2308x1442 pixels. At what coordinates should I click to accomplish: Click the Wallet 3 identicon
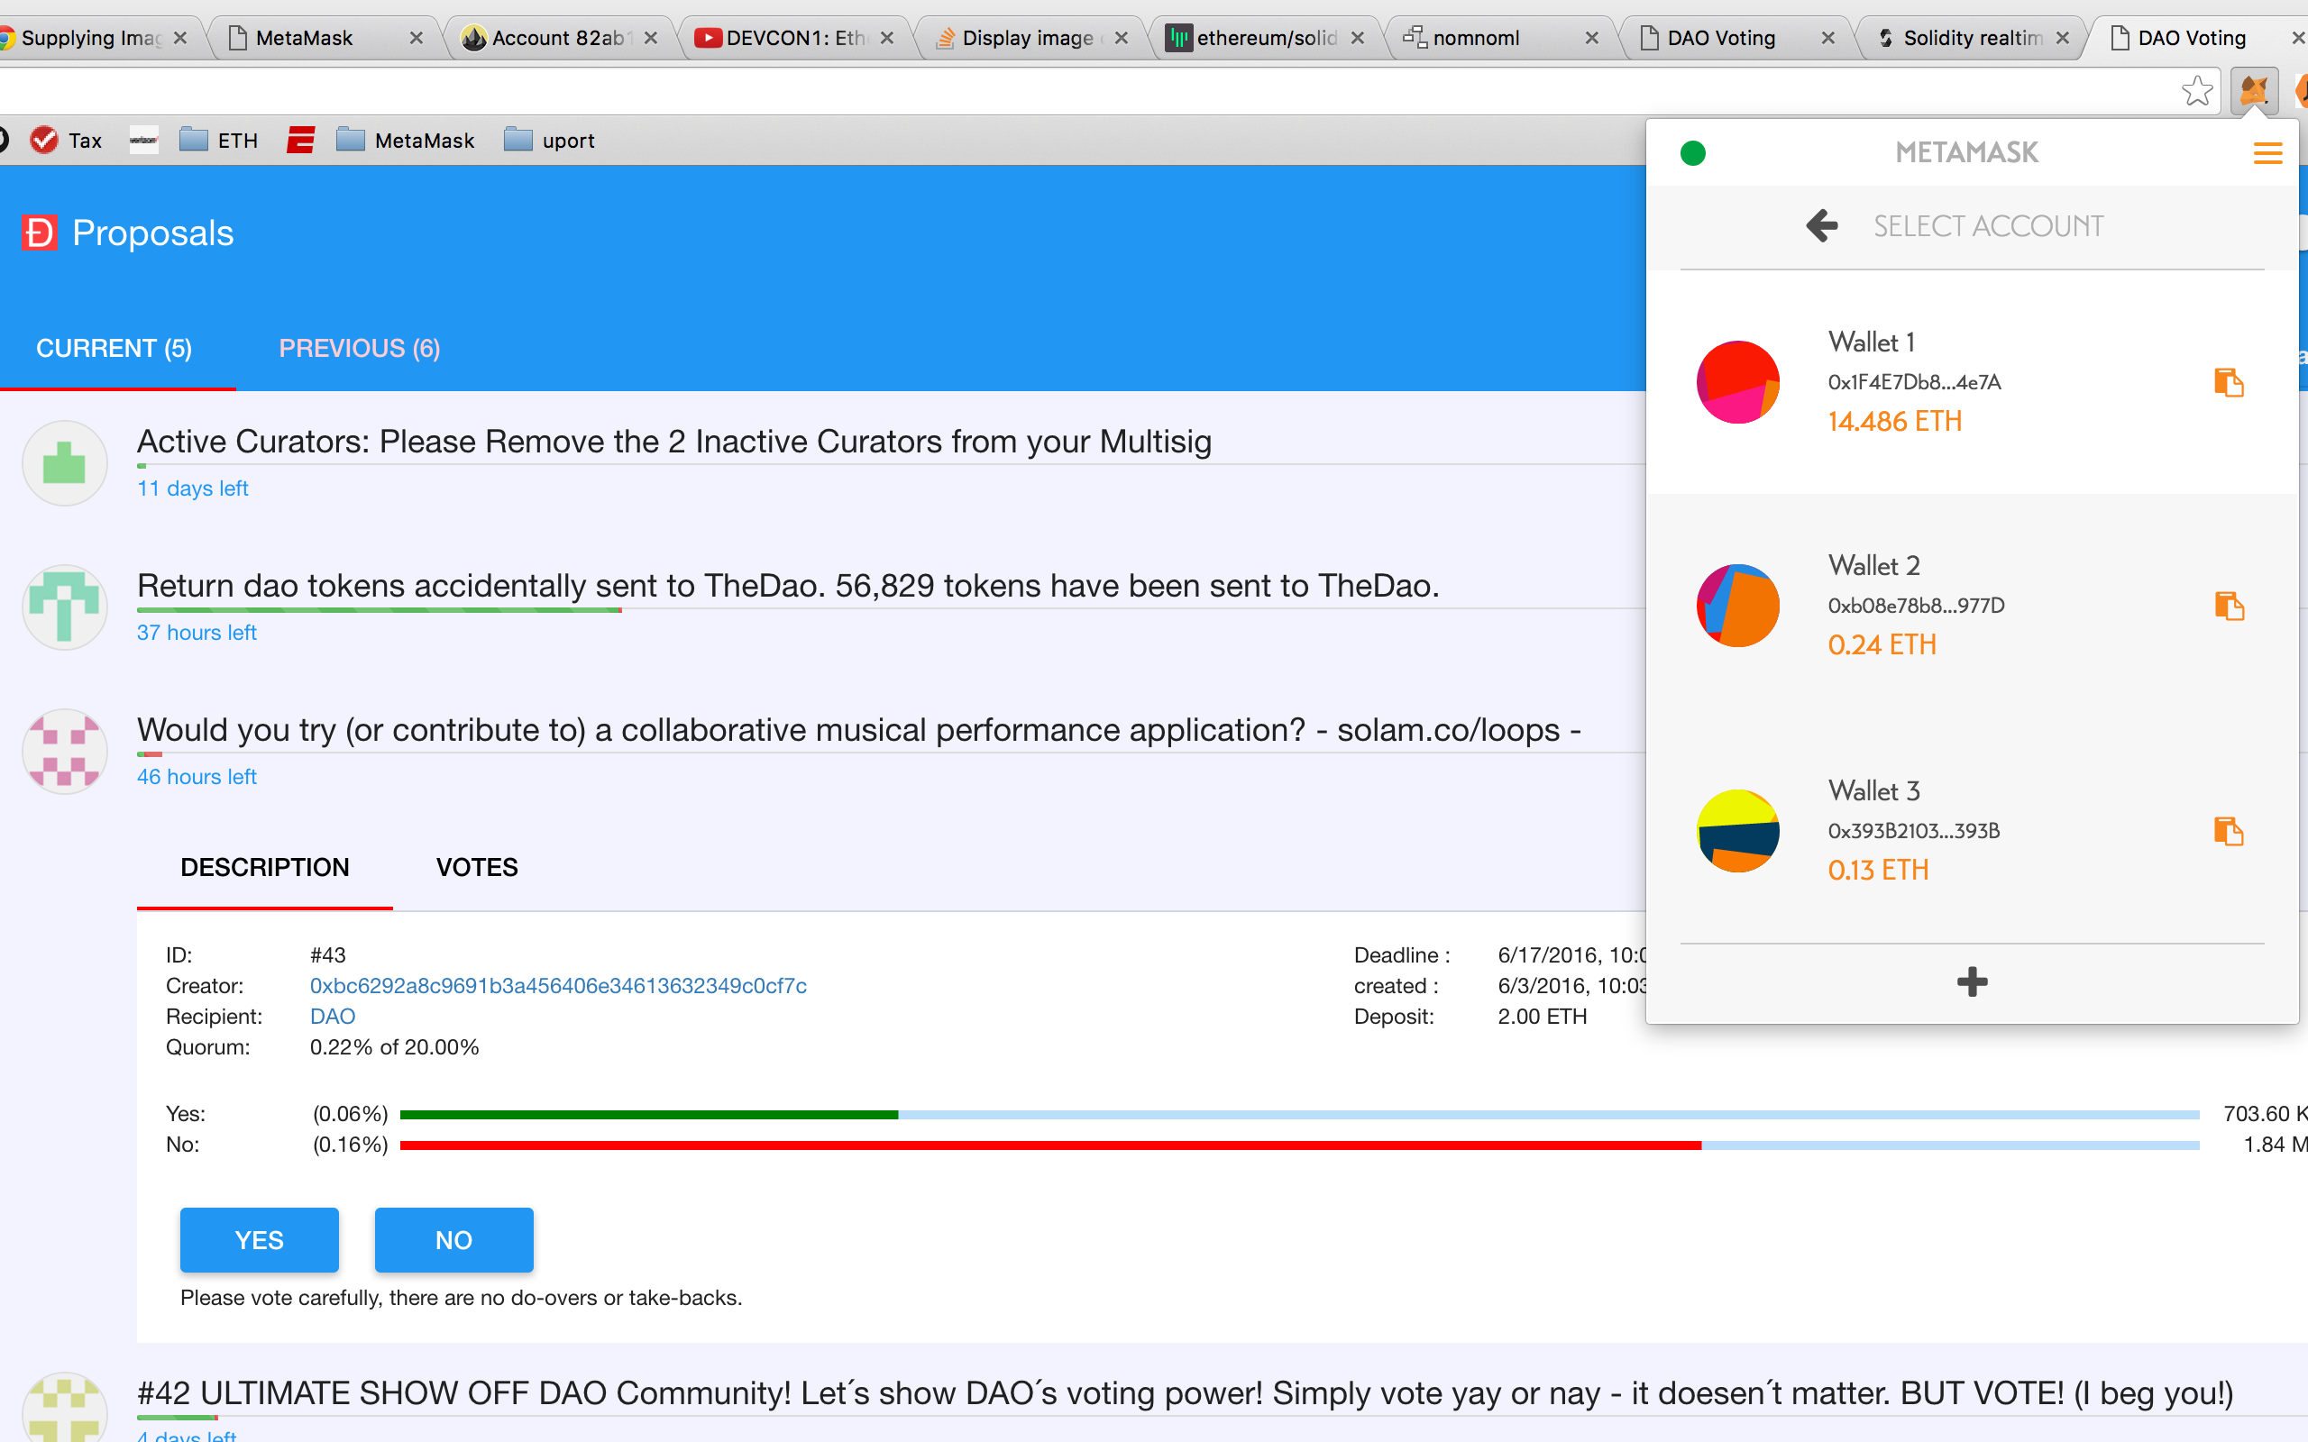1737,831
